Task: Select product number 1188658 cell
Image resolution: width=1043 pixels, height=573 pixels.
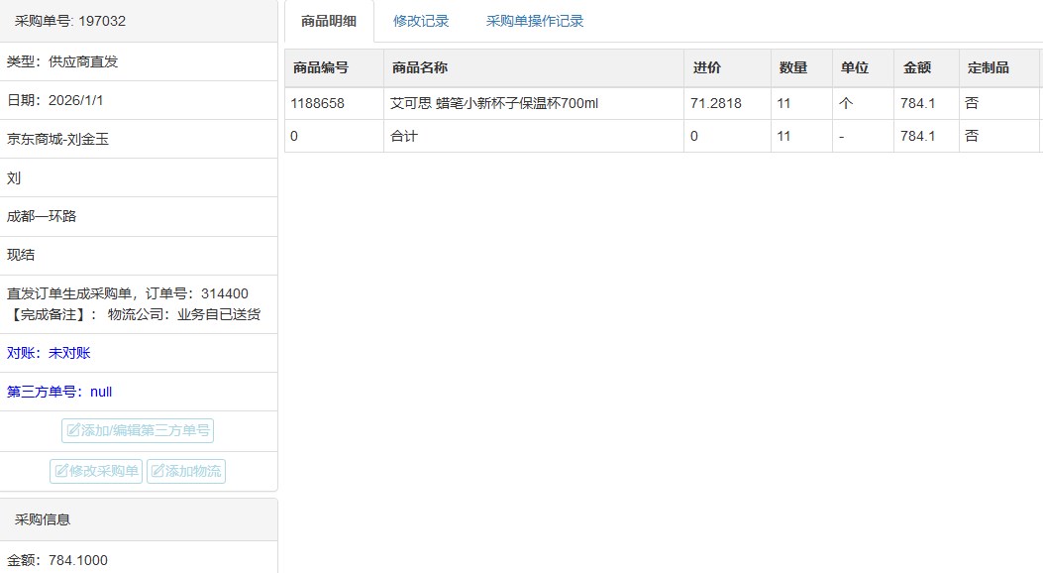Action: (x=317, y=103)
